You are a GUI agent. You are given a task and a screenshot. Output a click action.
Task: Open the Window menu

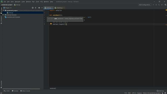tap(46, 2)
